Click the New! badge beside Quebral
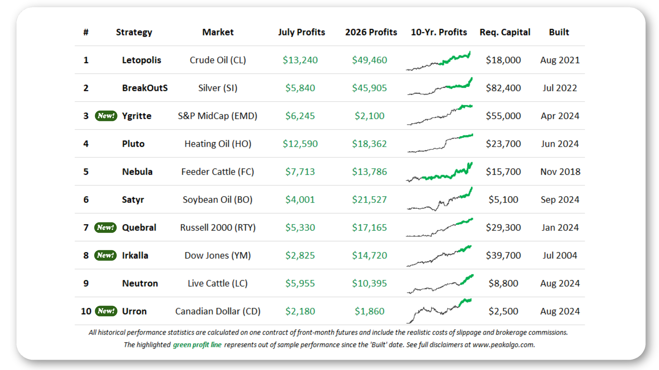The height and width of the screenshot is (370, 659). 105,227
